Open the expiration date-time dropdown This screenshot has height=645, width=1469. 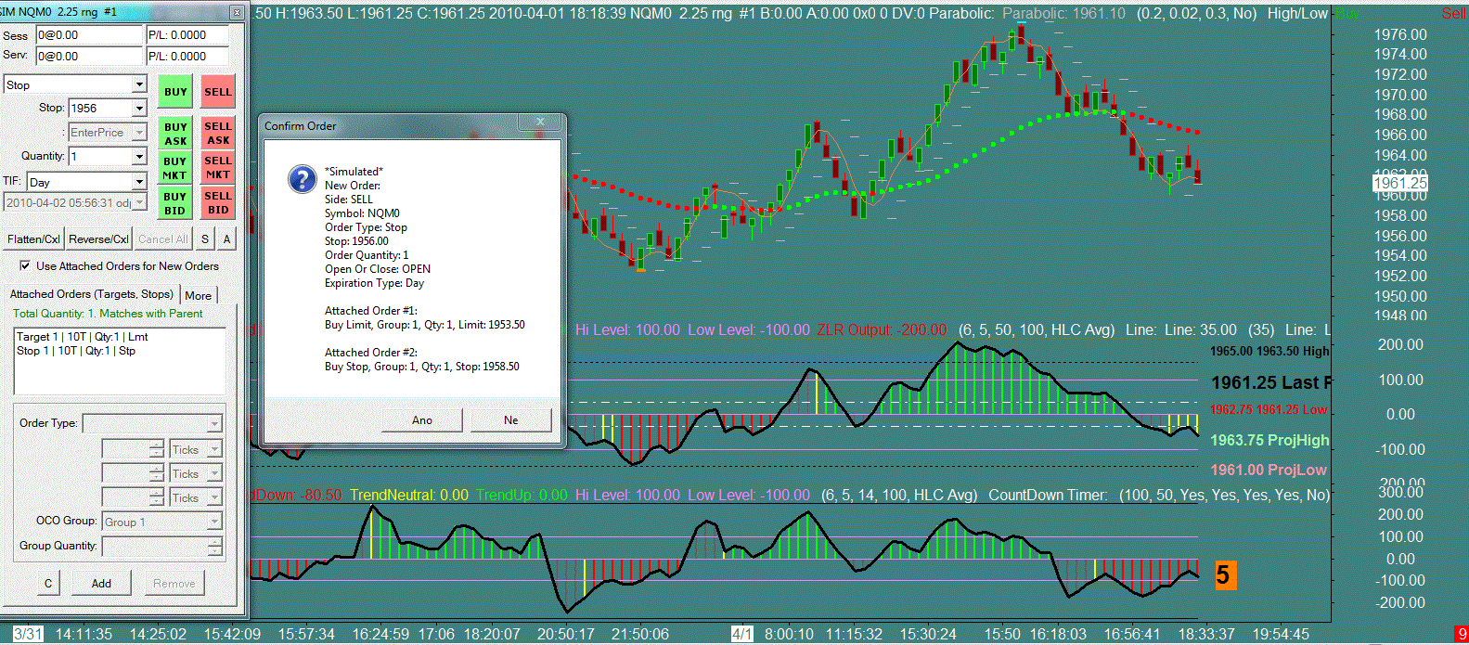click(x=139, y=202)
